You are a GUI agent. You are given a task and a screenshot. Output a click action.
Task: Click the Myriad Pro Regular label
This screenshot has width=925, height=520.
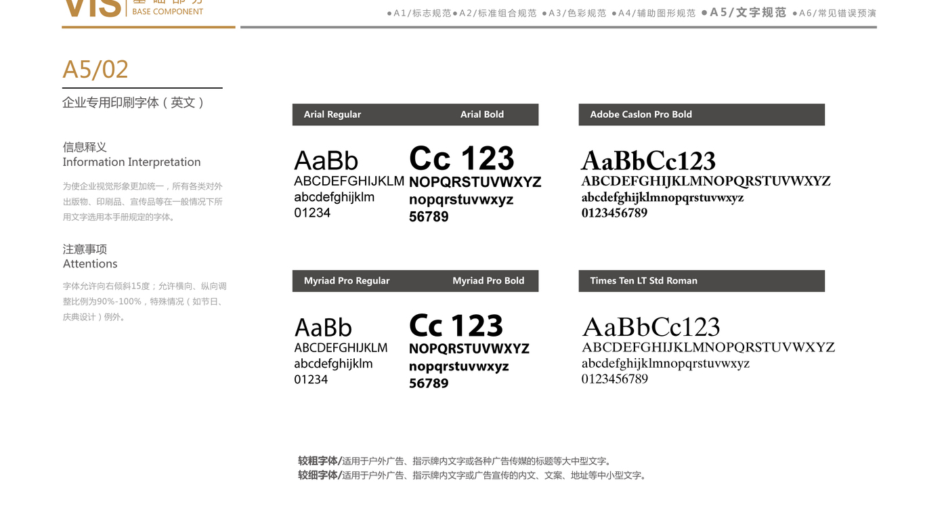[x=347, y=281]
